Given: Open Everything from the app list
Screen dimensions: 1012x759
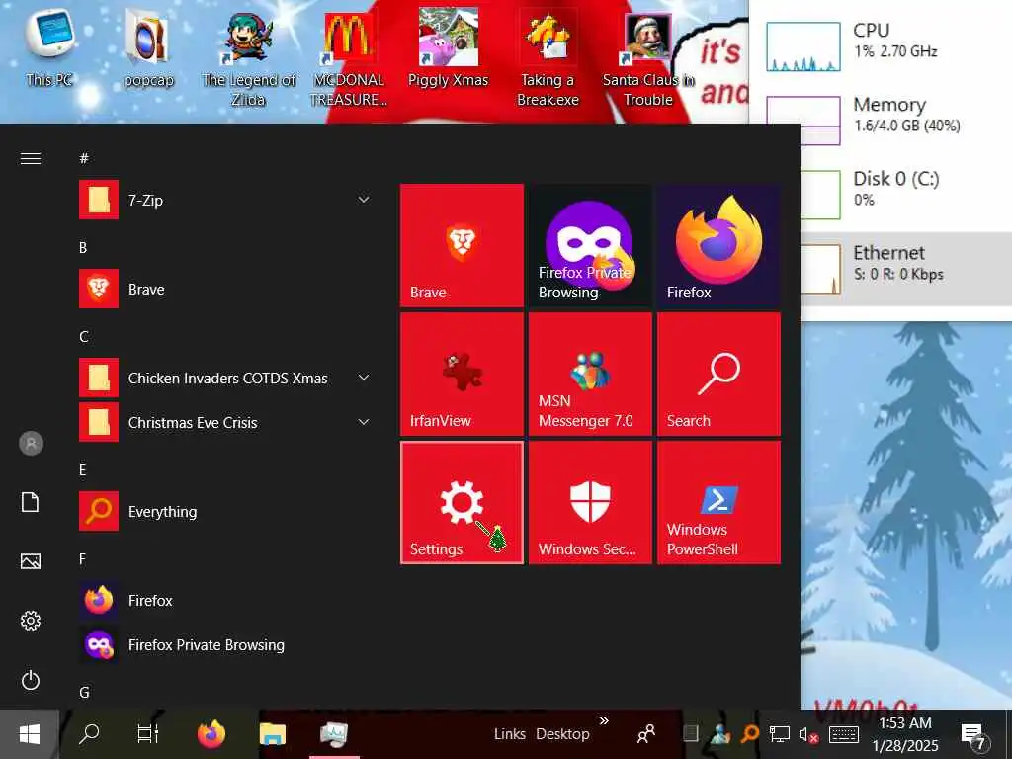Looking at the screenshot, I should click(227, 511).
